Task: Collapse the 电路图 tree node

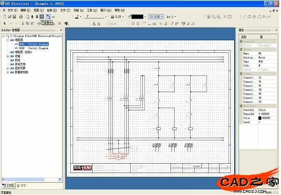Action: click(x=8, y=40)
